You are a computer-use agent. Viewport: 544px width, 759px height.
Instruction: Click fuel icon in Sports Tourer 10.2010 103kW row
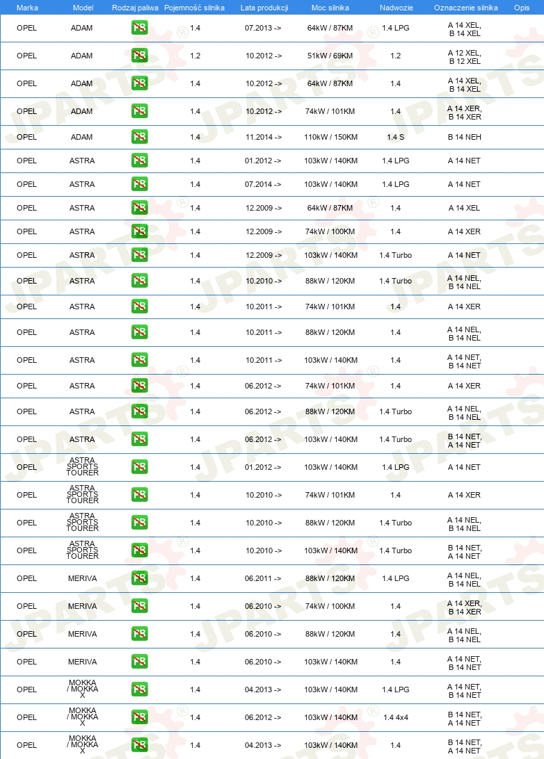coord(140,550)
